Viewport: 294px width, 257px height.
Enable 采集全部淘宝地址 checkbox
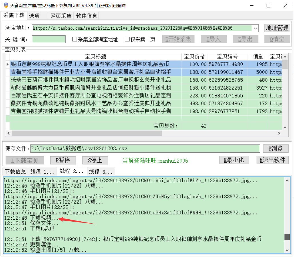point(75,39)
